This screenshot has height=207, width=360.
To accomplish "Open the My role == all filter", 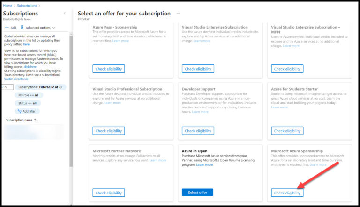I will 29,95.
